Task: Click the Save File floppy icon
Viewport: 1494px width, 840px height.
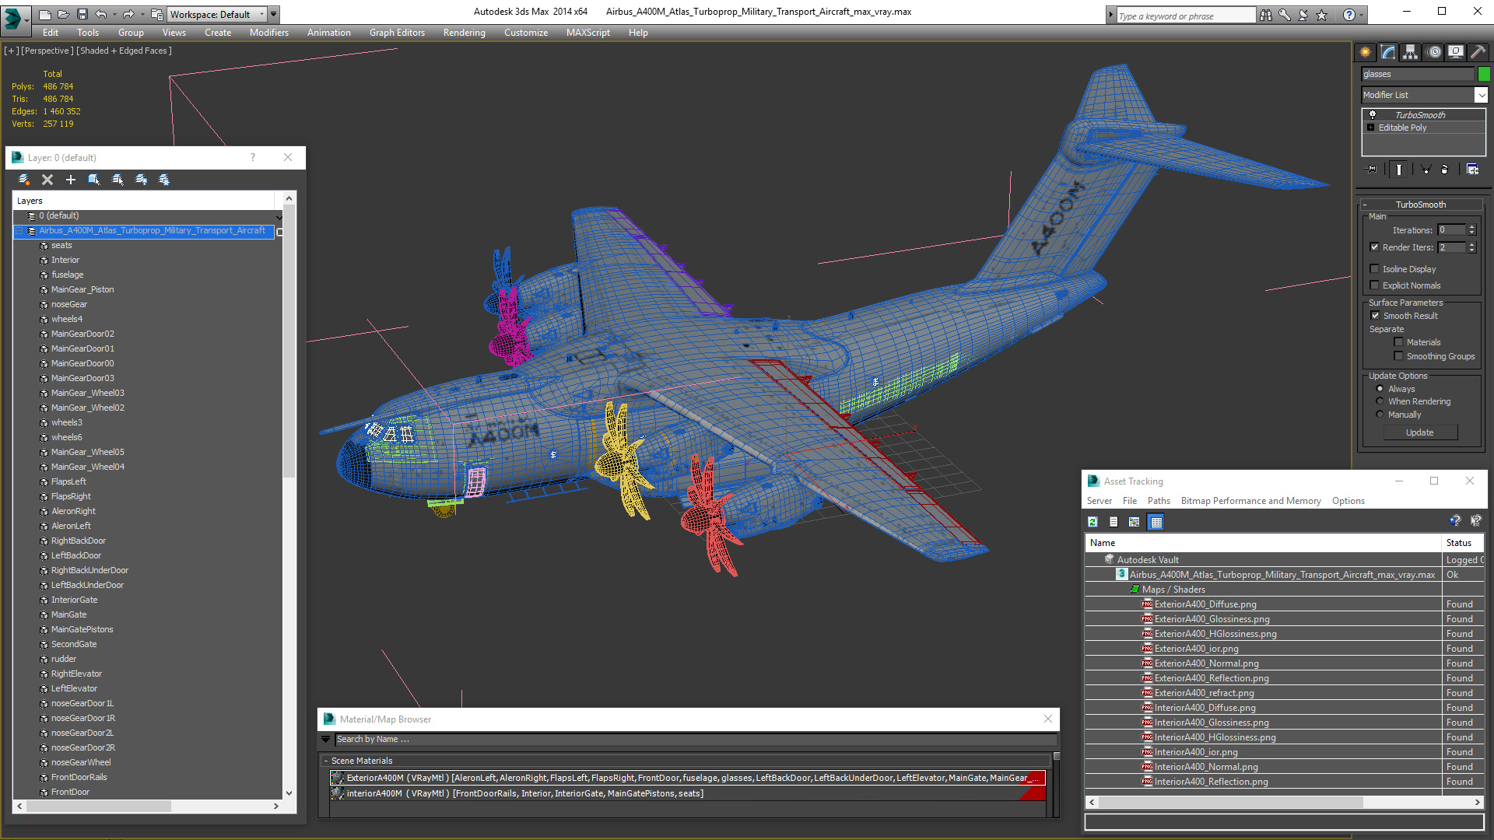Action: tap(82, 14)
